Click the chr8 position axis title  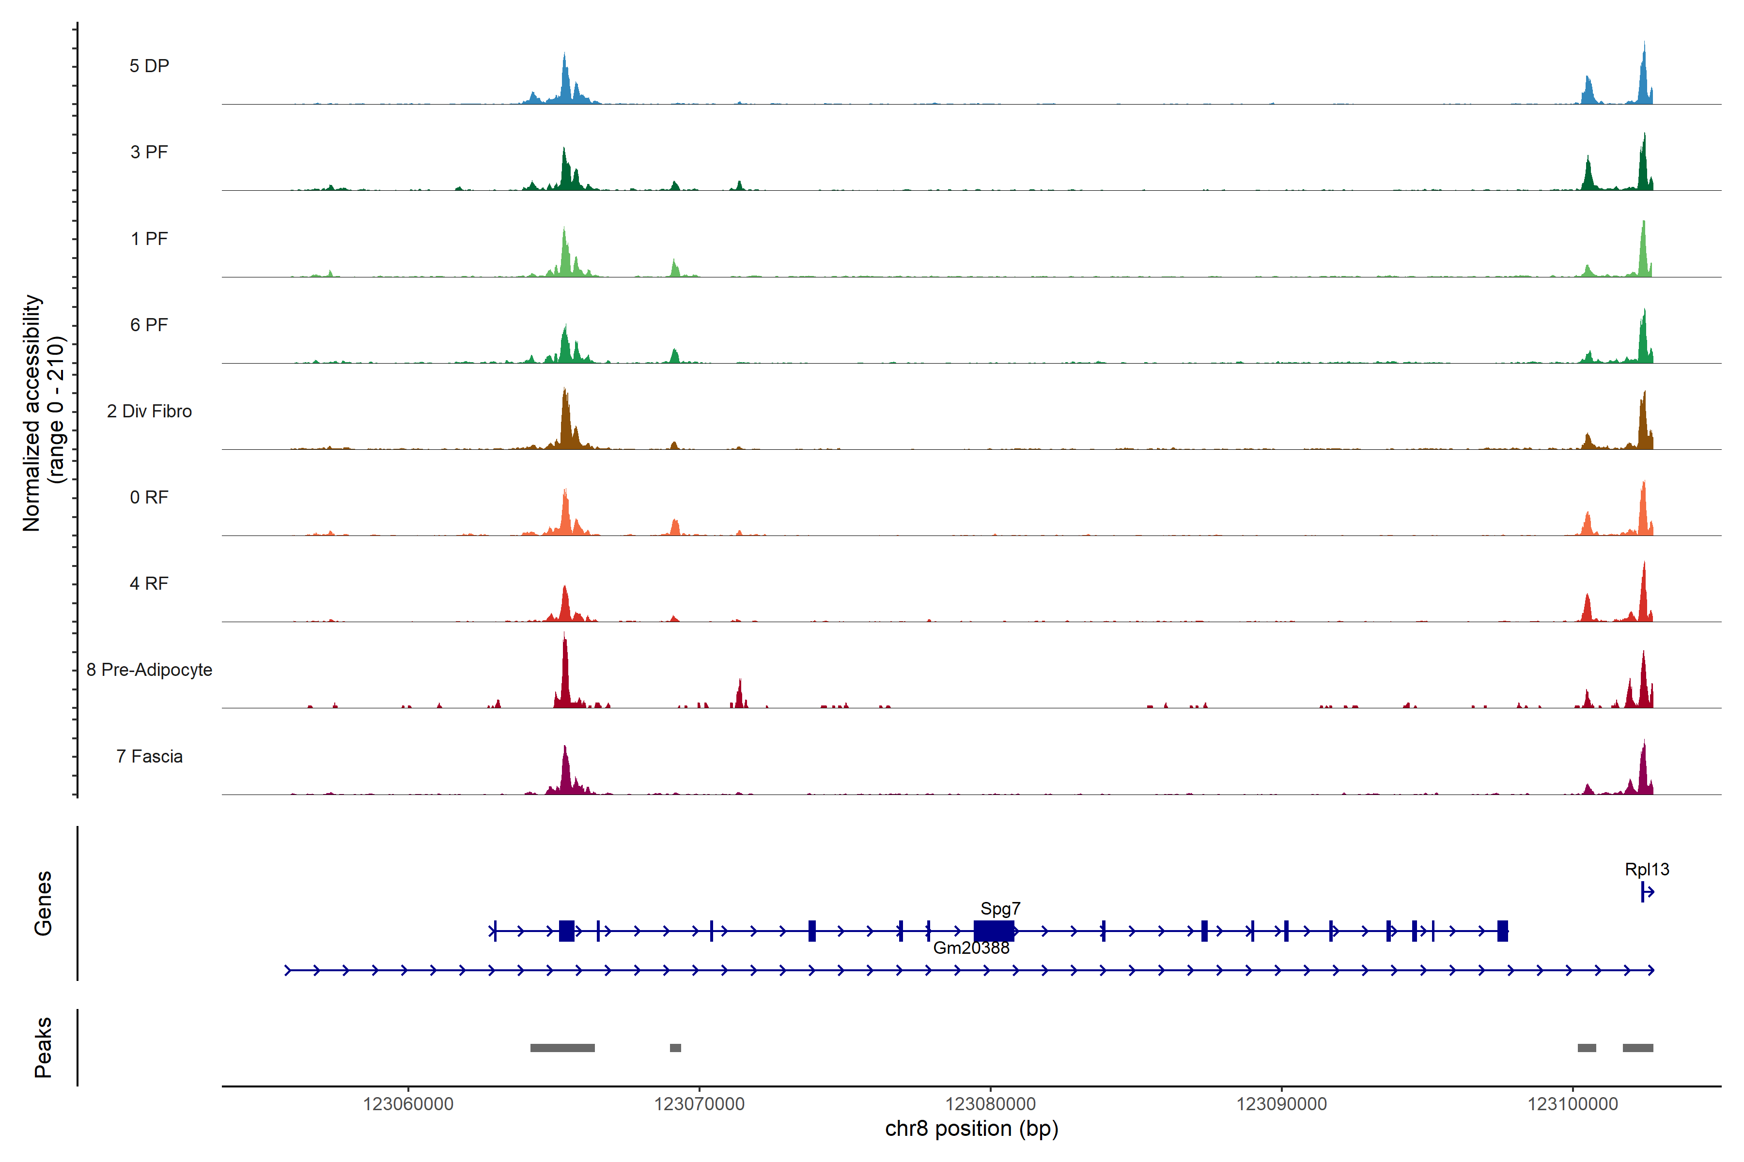coord(971,1129)
